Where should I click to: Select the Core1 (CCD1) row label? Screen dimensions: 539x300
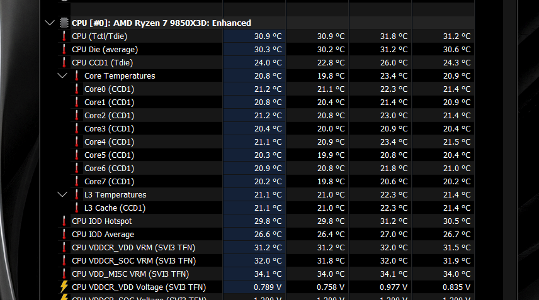[110, 103]
